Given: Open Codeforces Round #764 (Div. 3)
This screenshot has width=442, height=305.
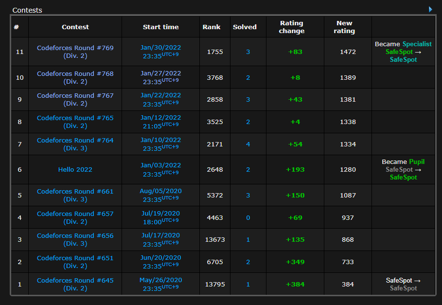Looking at the screenshot, I should [75, 144].
